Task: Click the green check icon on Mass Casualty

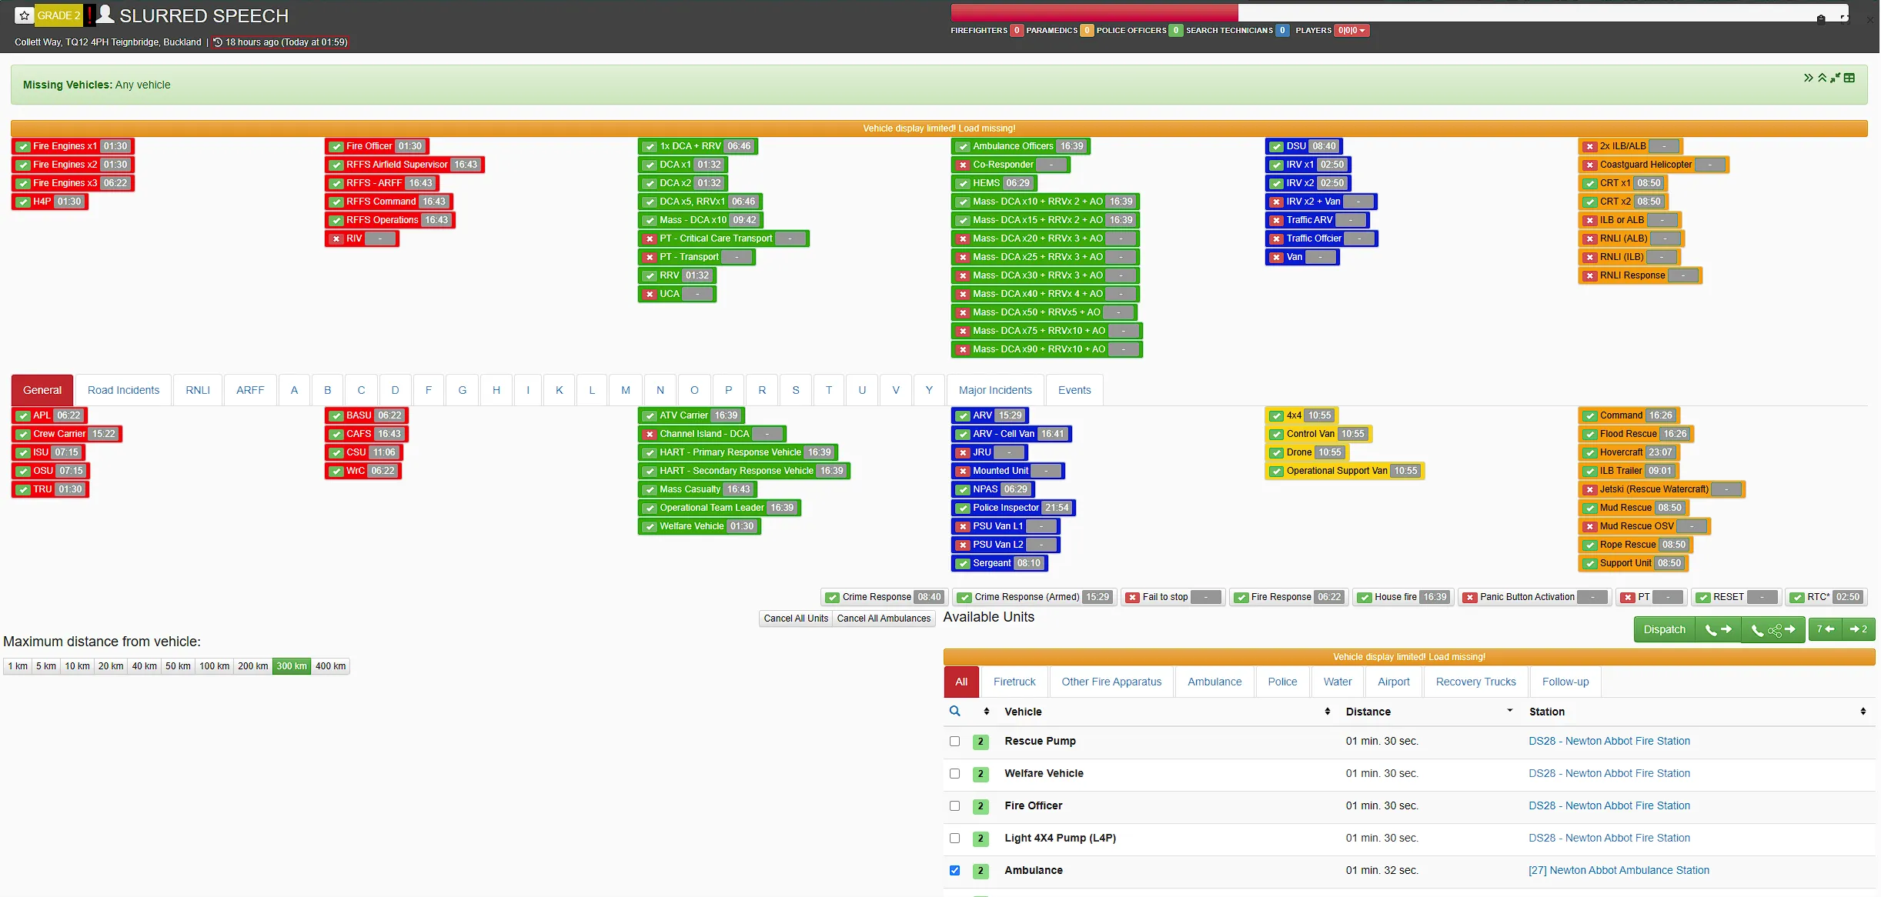Action: point(650,489)
